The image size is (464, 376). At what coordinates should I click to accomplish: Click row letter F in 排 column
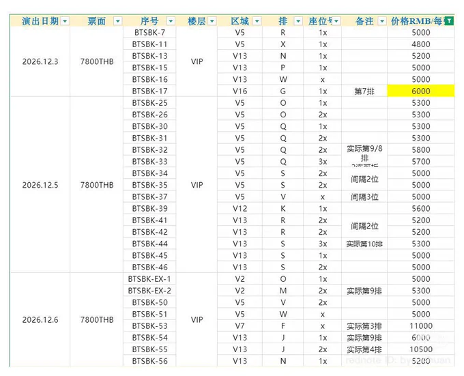coord(283,326)
